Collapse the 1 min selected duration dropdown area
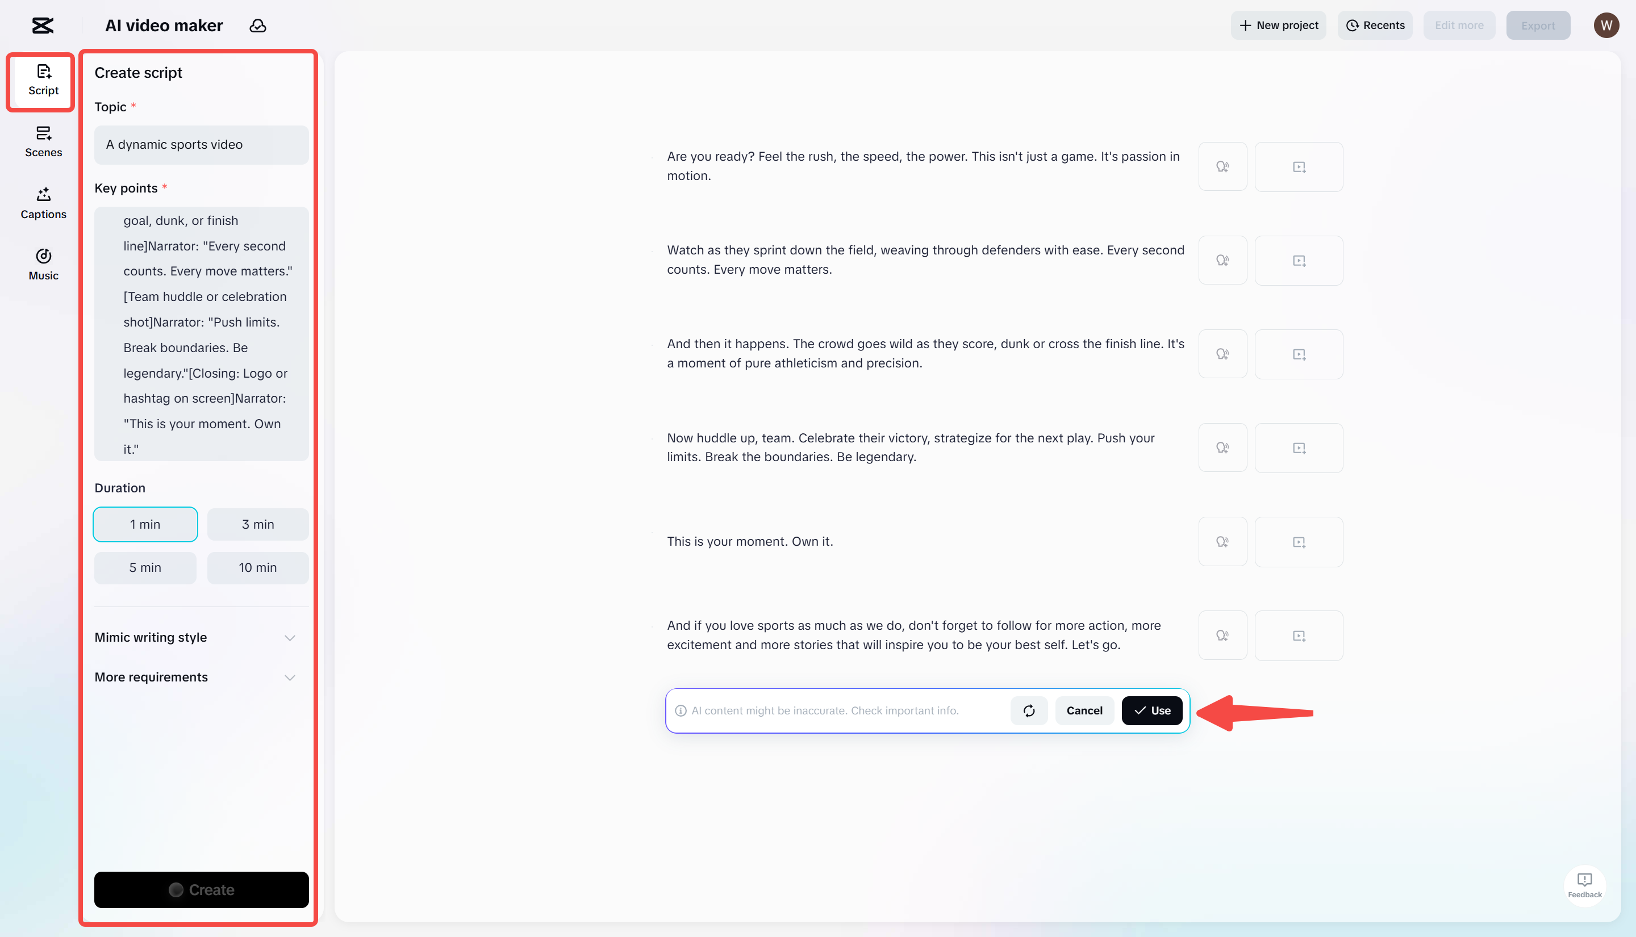Screen dimensions: 1636x937 click(145, 524)
